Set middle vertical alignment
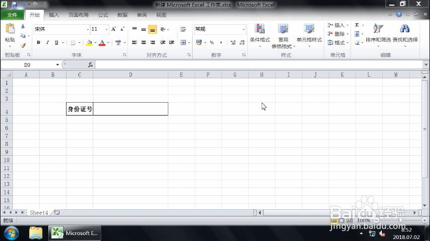The image size is (430, 241). pyautogui.click(x=143, y=29)
